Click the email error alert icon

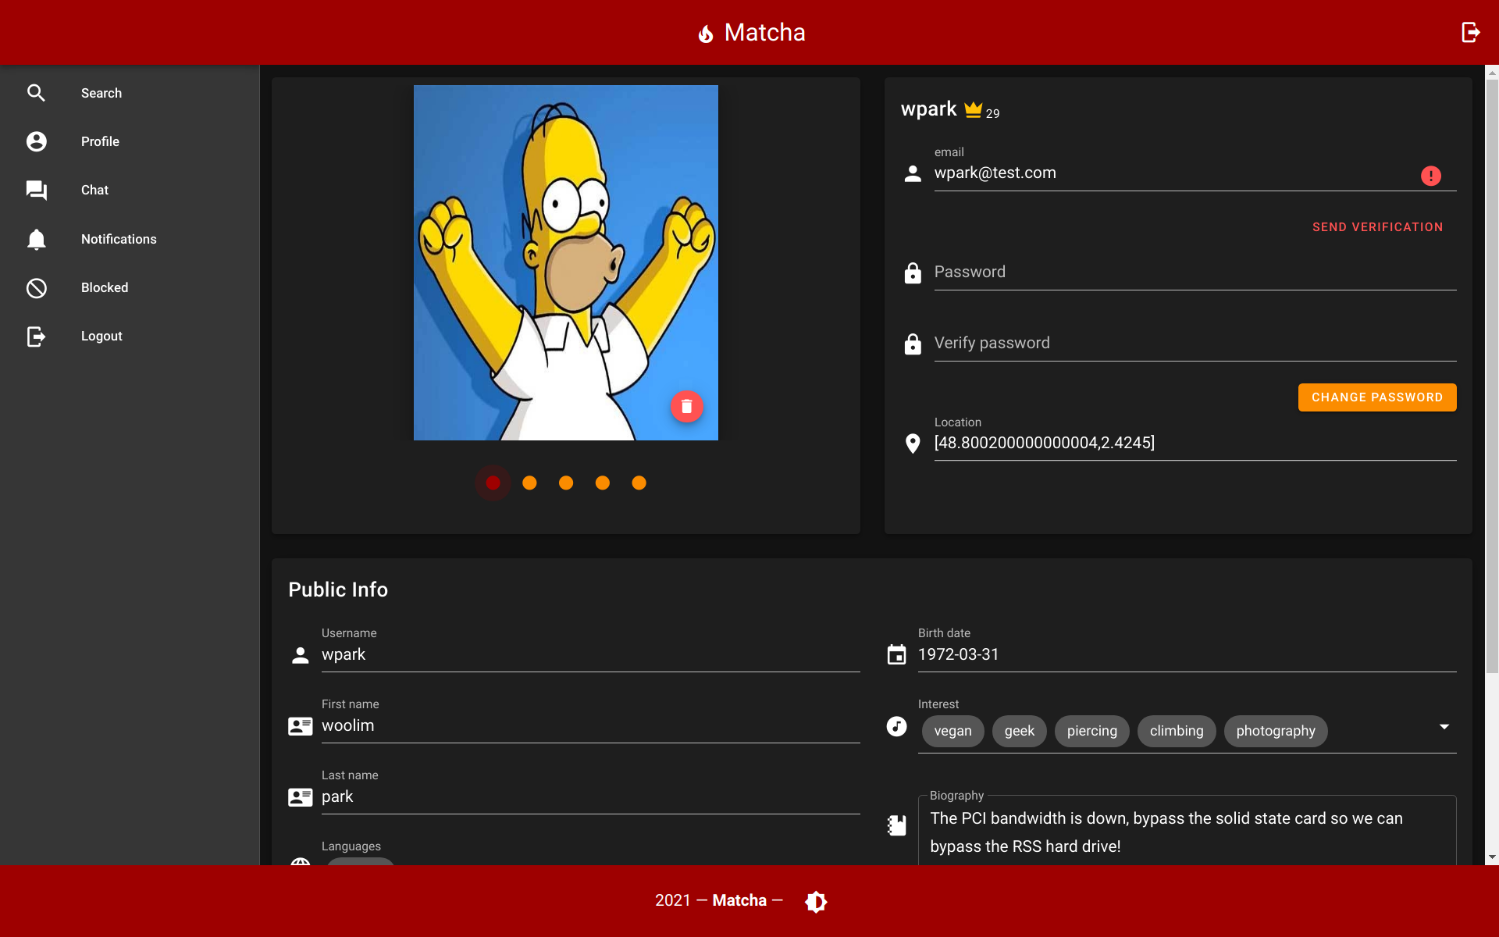point(1430,176)
